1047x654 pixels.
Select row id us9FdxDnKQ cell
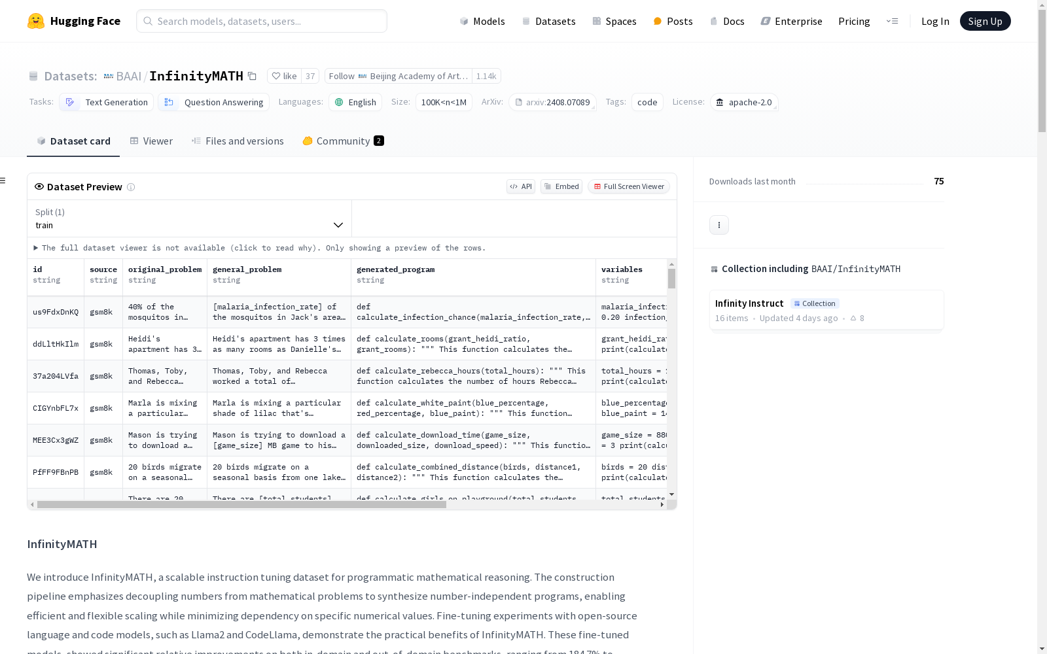[x=56, y=312]
